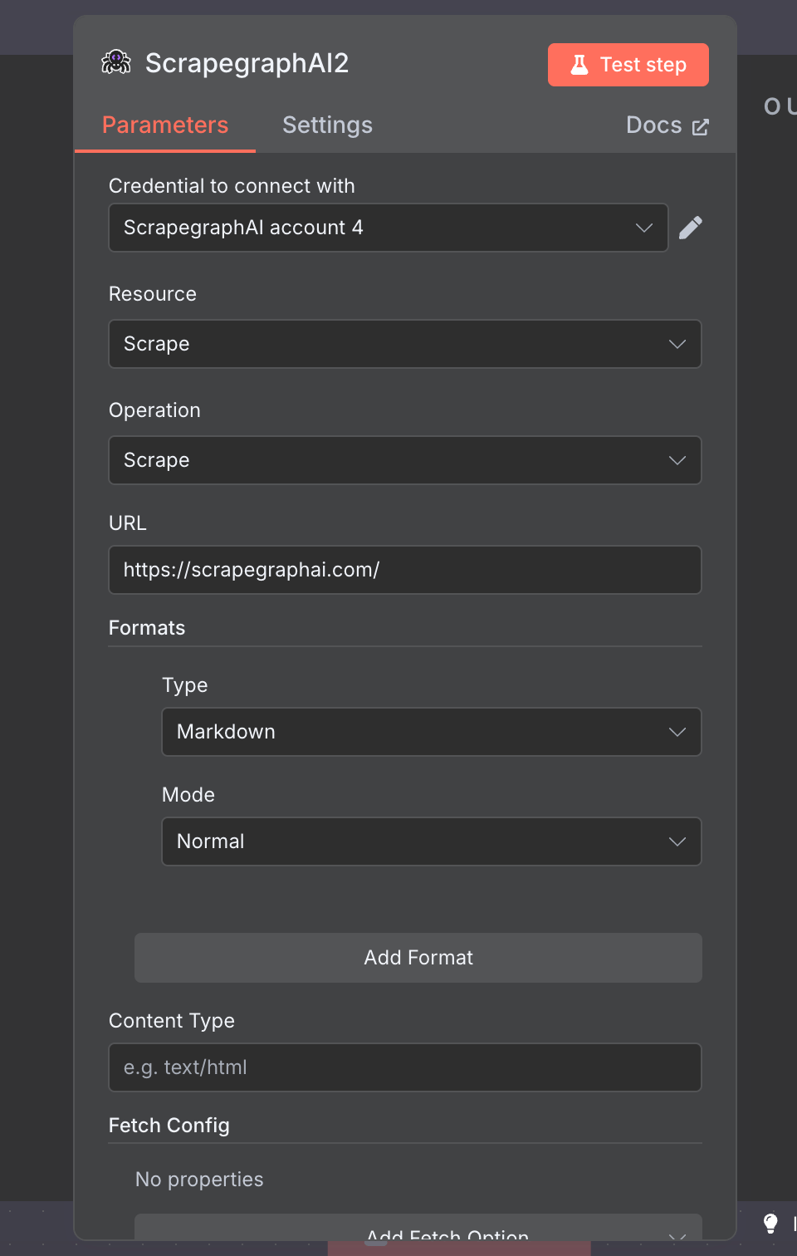Image resolution: width=797 pixels, height=1256 pixels.
Task: Click the Formats section label
Action: [x=147, y=628]
